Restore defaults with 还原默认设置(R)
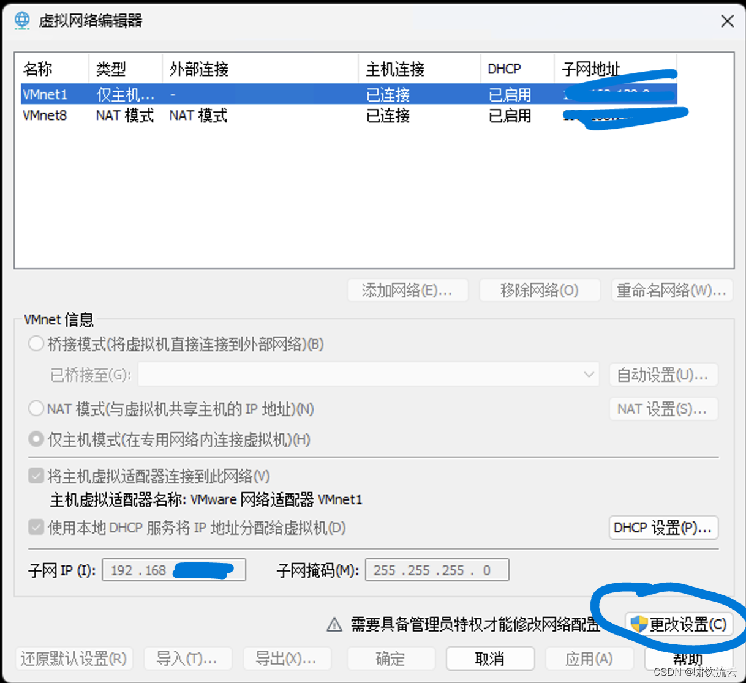746x683 pixels. tap(73, 659)
